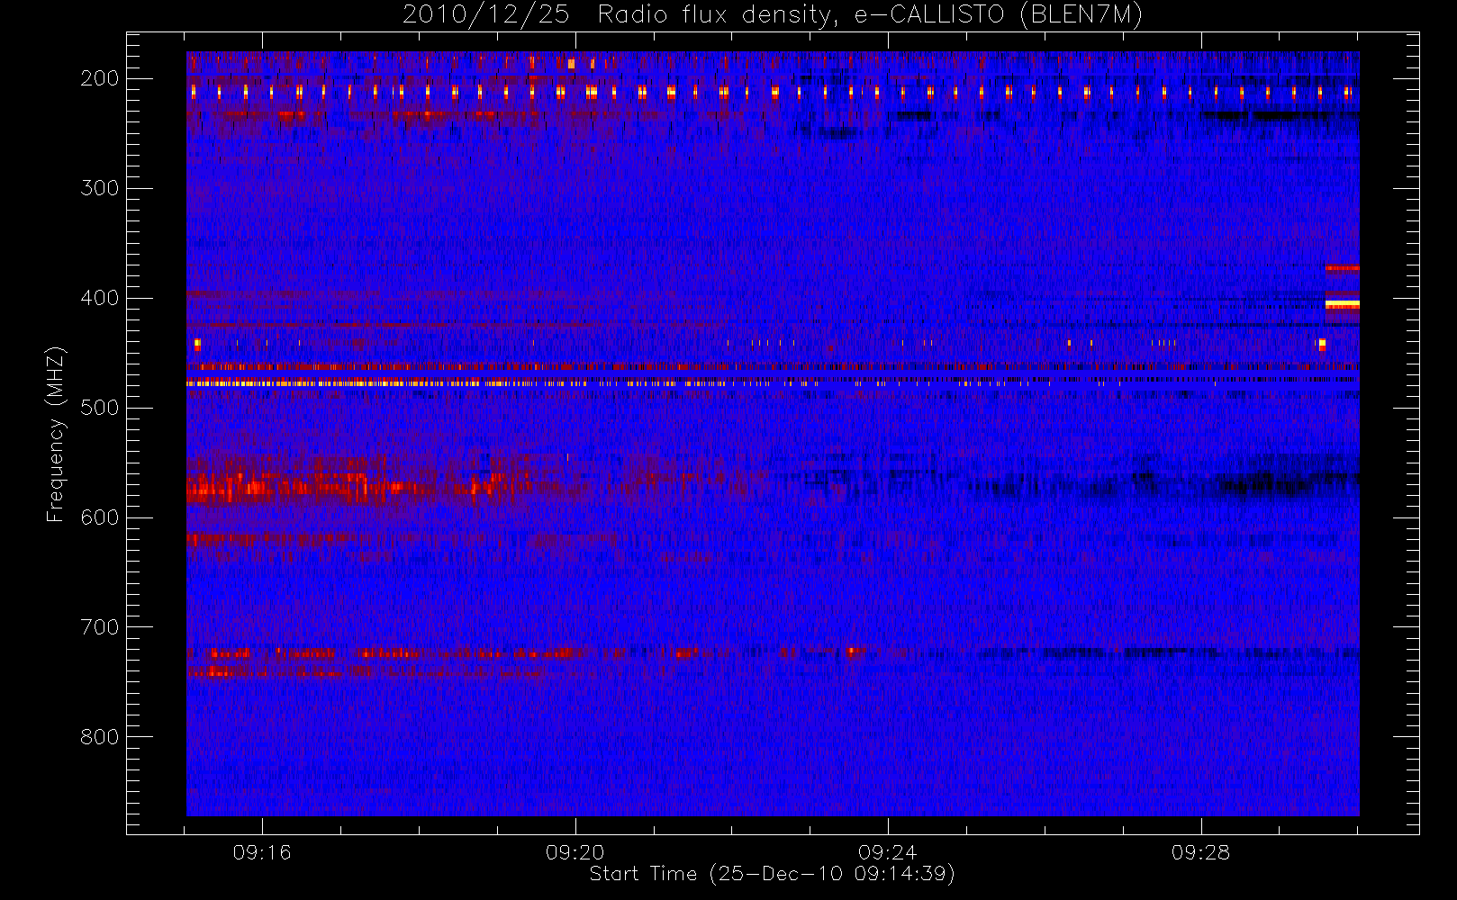Screen dimensions: 1457x900
Task: Click the 'Start Time (25-Dec-10 09:14:39)' label
Action: coord(772,874)
